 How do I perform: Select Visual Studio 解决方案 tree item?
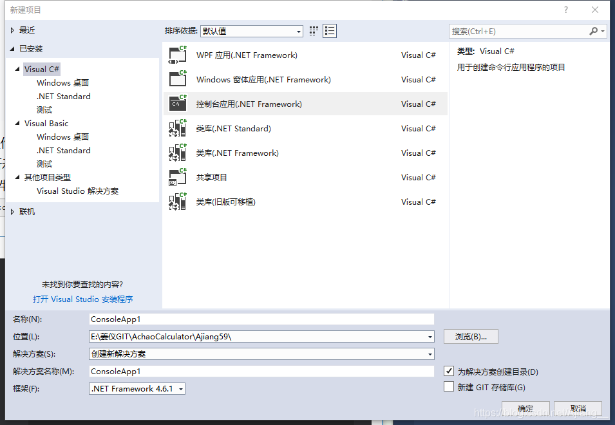coord(78,191)
